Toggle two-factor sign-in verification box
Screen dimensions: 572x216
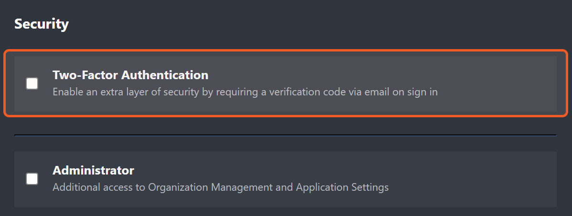[x=32, y=83]
